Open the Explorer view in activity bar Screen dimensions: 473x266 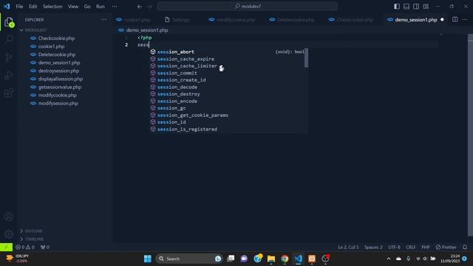click(9, 22)
